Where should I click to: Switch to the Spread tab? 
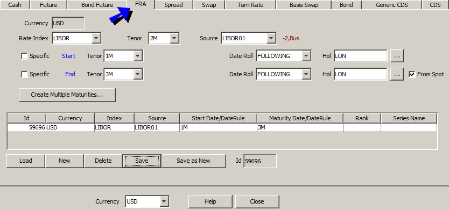click(173, 5)
